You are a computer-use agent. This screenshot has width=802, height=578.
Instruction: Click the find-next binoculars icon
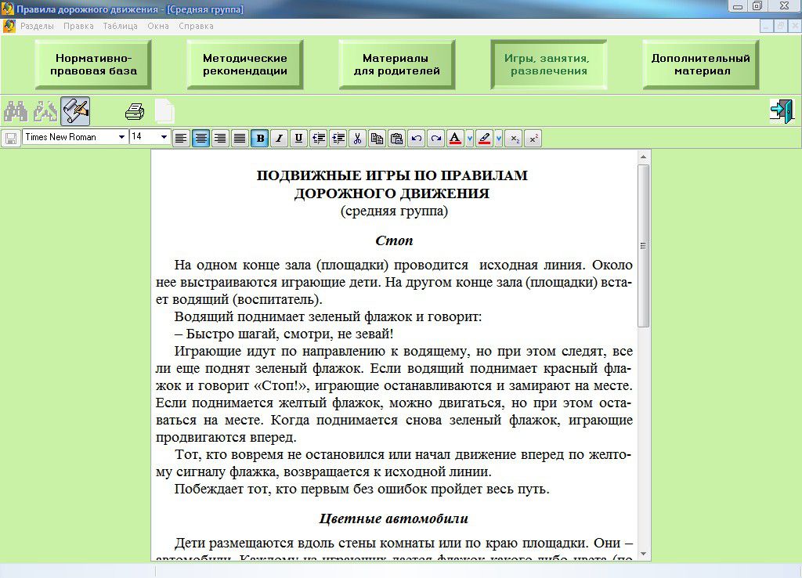click(x=45, y=111)
